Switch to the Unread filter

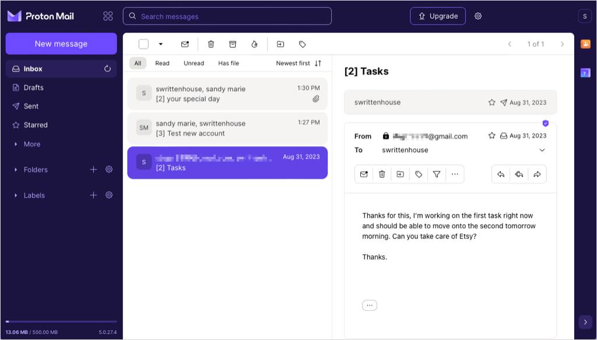coord(194,63)
